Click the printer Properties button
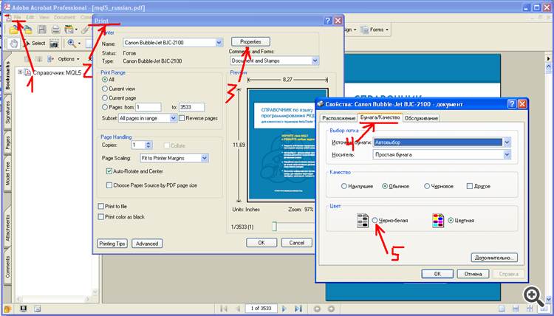The width and height of the screenshot is (554, 316). click(x=251, y=41)
